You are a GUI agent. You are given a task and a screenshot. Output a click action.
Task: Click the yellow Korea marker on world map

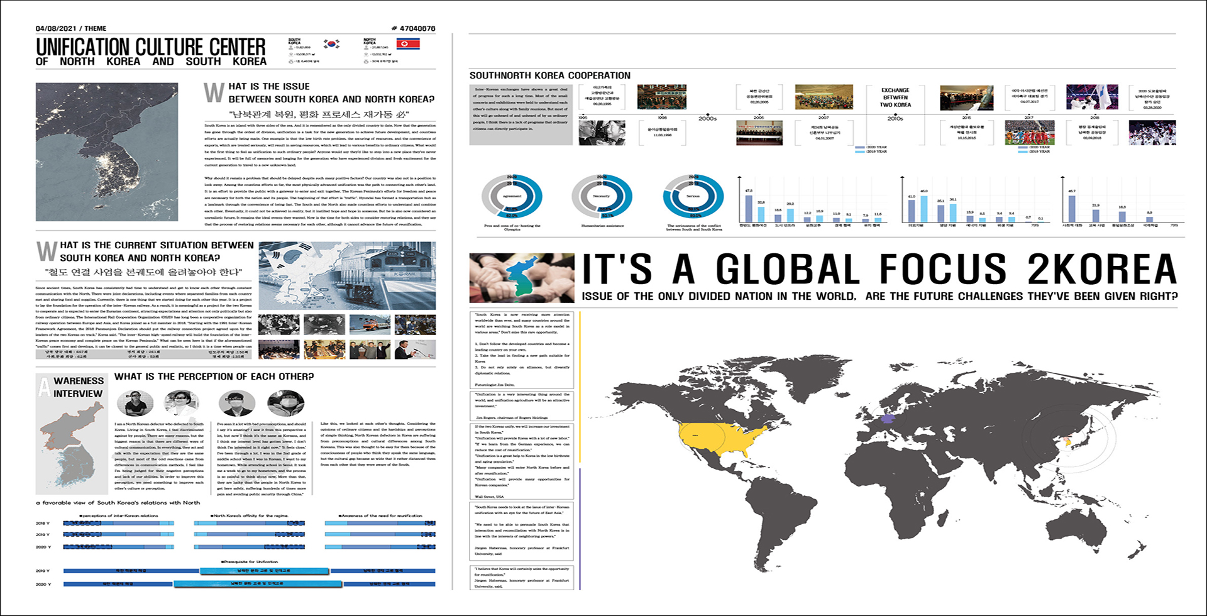1067,442
